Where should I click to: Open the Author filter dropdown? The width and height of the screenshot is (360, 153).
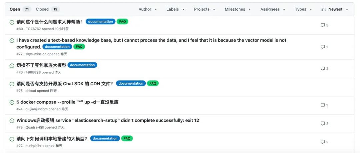[148, 9]
